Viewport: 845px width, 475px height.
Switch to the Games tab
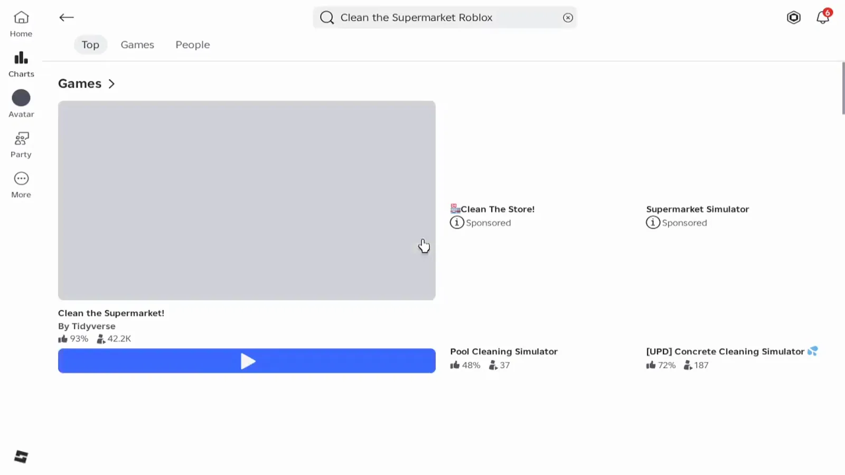point(137,45)
